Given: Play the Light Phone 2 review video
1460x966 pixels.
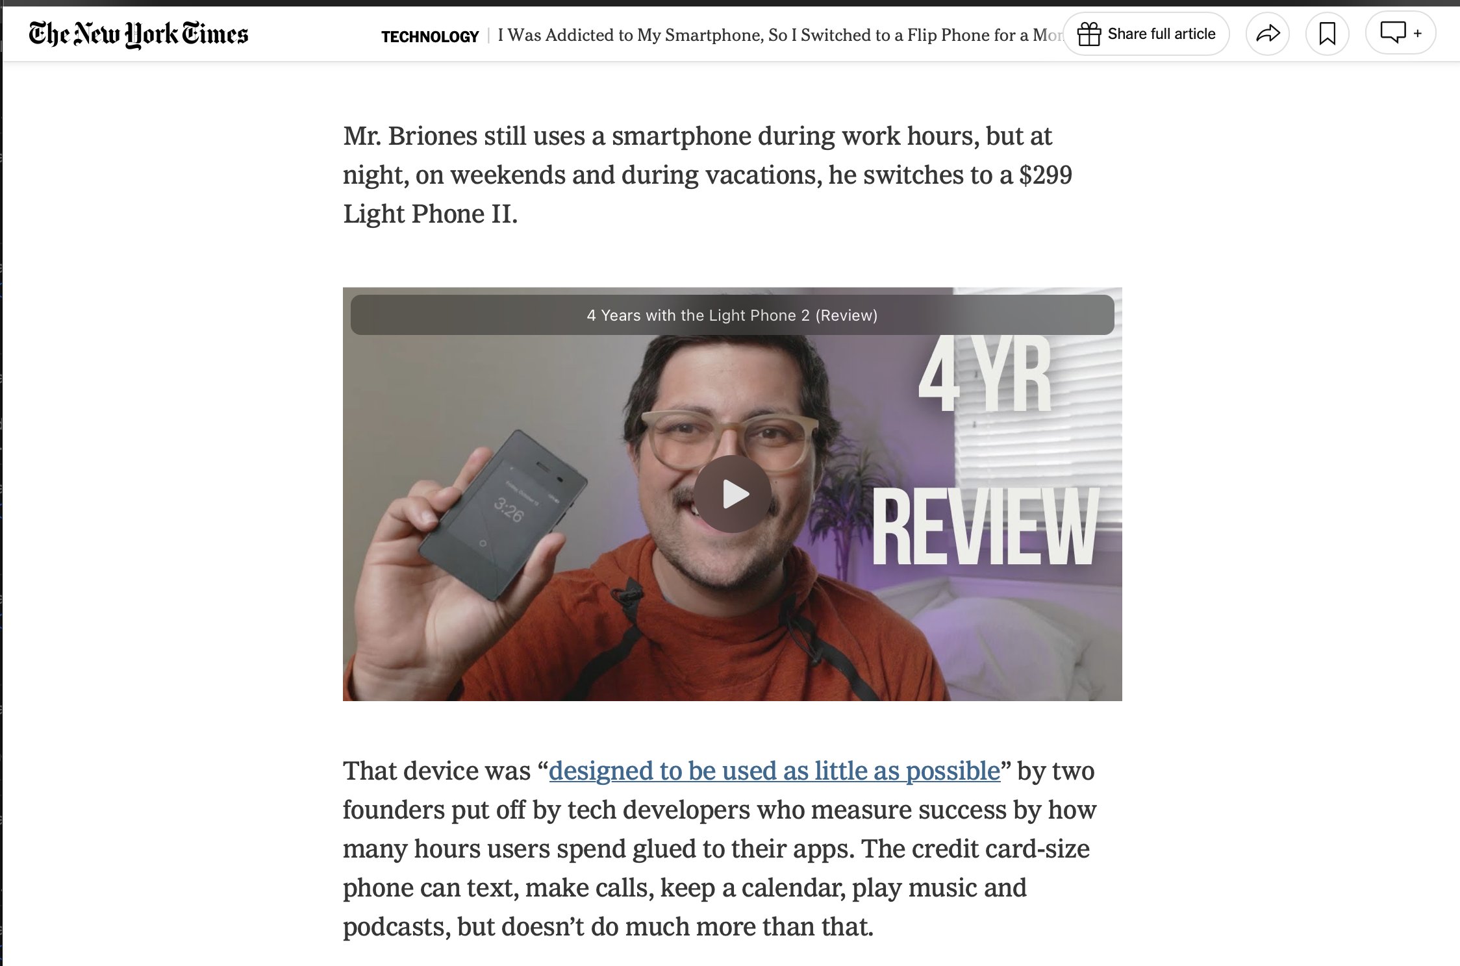Looking at the screenshot, I should pyautogui.click(x=733, y=494).
